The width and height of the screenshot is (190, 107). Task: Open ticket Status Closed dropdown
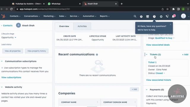[160, 73]
